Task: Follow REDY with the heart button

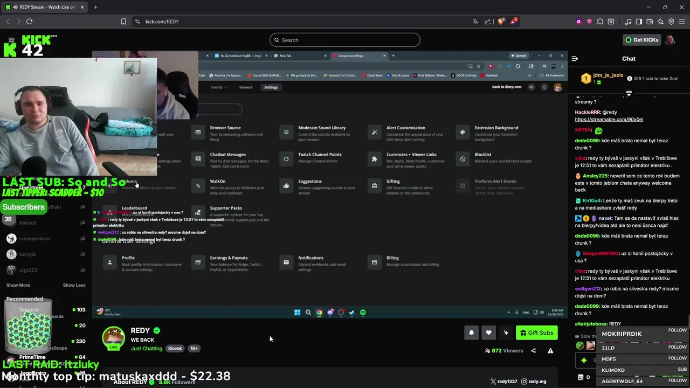Action: point(488,333)
